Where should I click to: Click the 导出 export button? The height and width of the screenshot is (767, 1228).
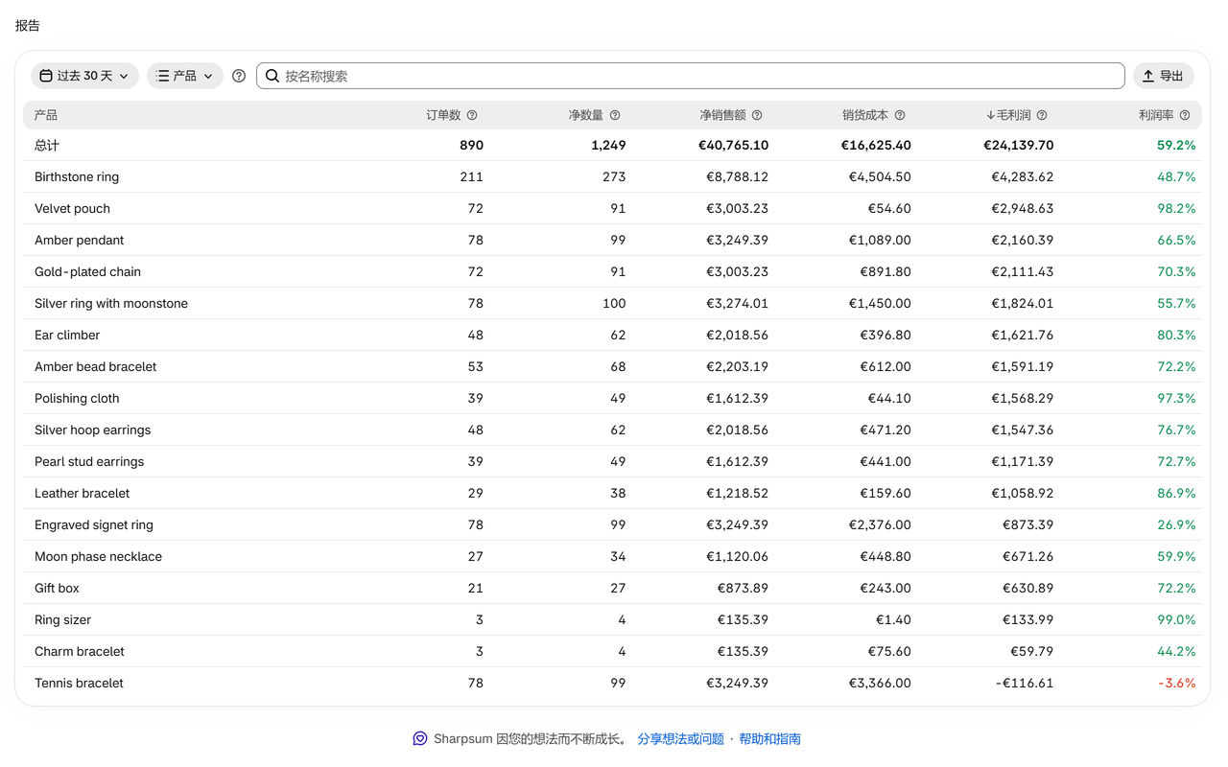(1164, 76)
